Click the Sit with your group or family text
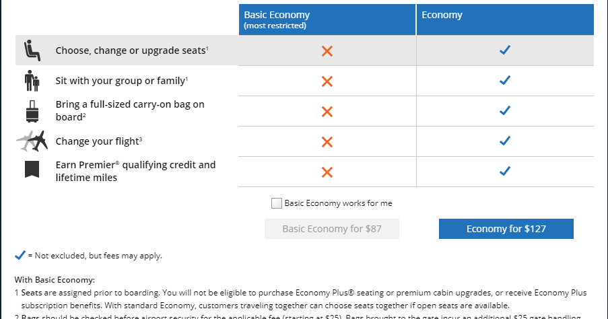The image size is (608, 319). (121, 81)
